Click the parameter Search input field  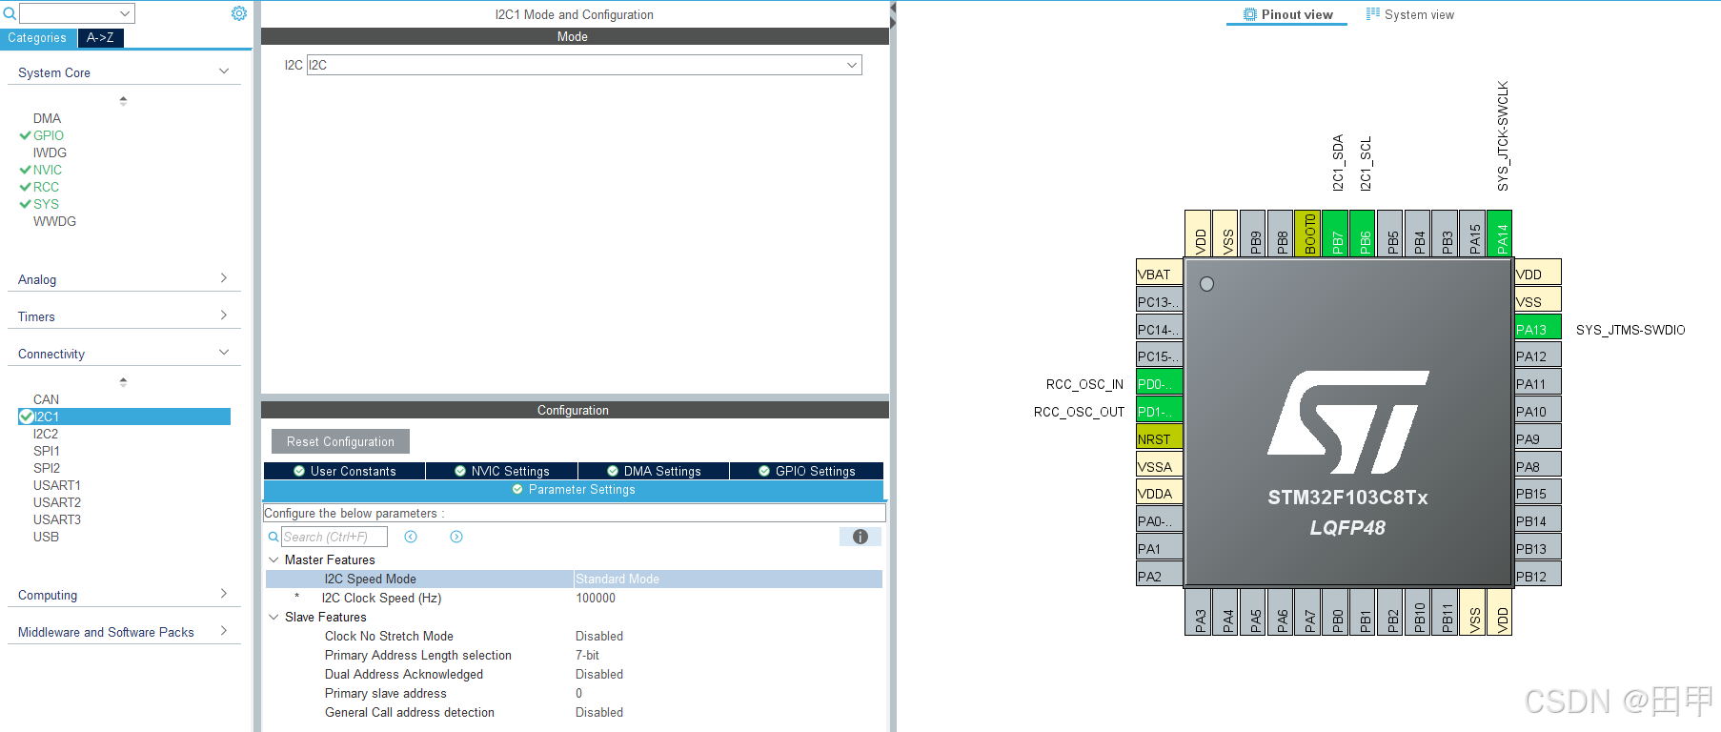[334, 537]
